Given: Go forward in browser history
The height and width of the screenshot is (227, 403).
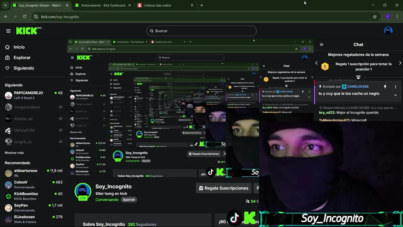Looking at the screenshot, I should 15,17.
